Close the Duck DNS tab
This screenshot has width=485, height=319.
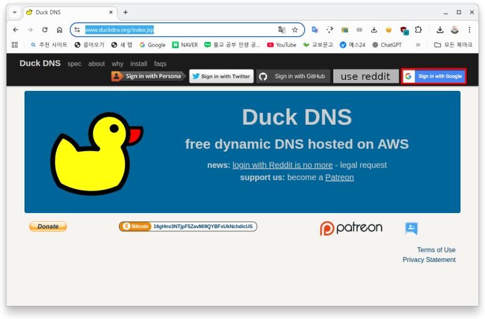click(x=110, y=13)
